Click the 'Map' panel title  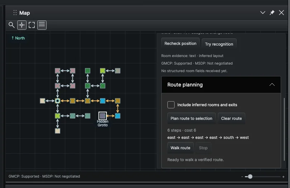pos(25,13)
